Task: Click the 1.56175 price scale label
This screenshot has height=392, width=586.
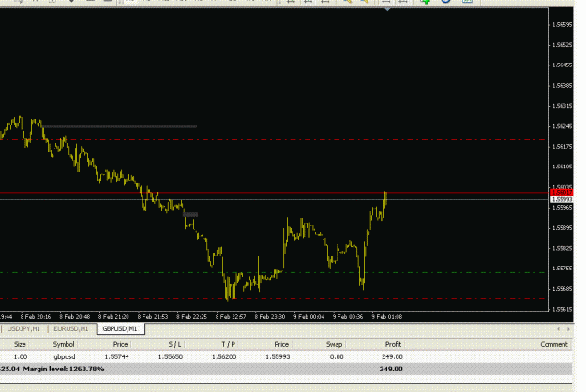Action: [x=563, y=146]
